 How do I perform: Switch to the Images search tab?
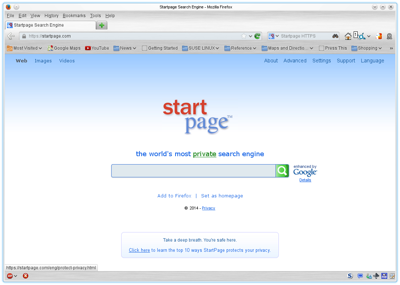click(43, 61)
